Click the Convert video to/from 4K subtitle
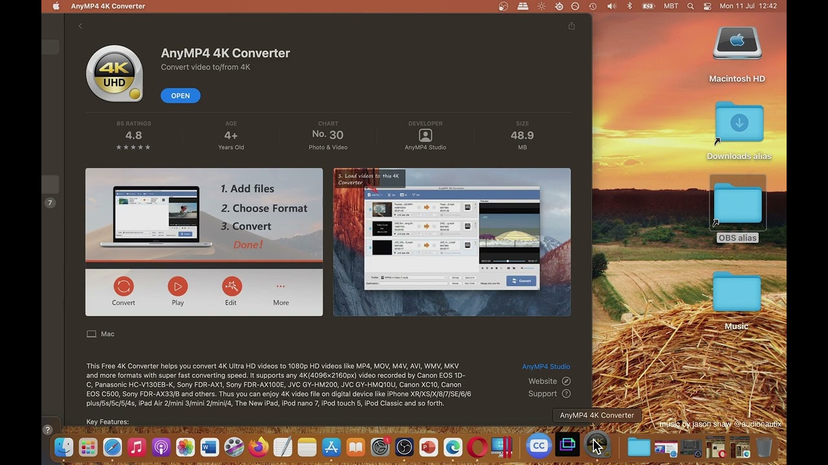Screen dimensions: 828x465 click(x=206, y=67)
